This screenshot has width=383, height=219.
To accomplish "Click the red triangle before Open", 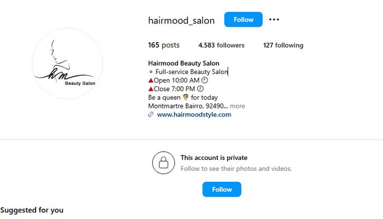I will (150, 80).
